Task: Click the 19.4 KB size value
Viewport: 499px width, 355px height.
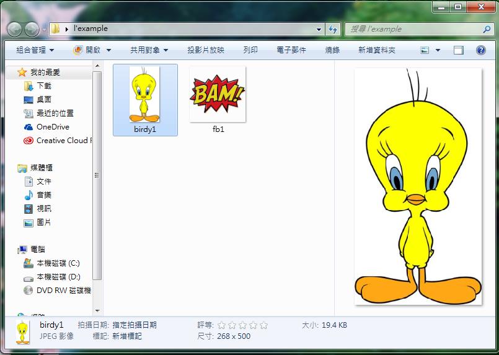Action: click(334, 325)
